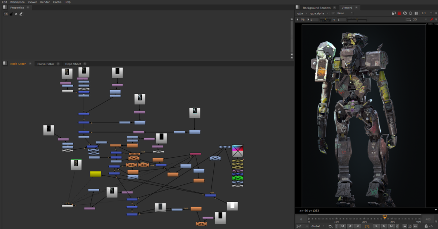Viewport: 438px width, 229px height.
Task: Toggle the Properties panel lock icon
Action: (11, 14)
